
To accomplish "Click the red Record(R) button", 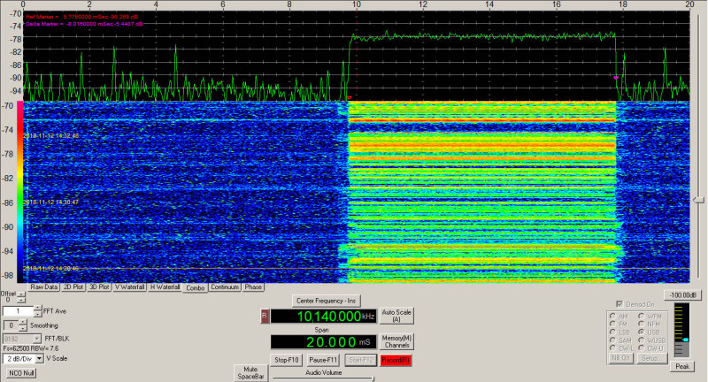I will pos(396,360).
